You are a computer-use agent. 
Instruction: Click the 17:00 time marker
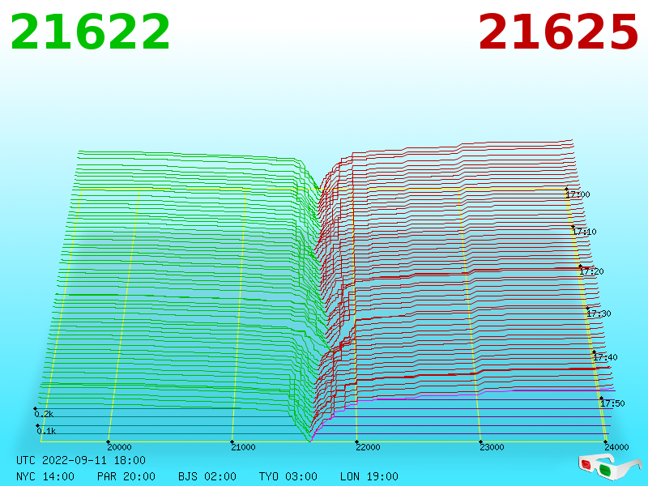click(578, 194)
